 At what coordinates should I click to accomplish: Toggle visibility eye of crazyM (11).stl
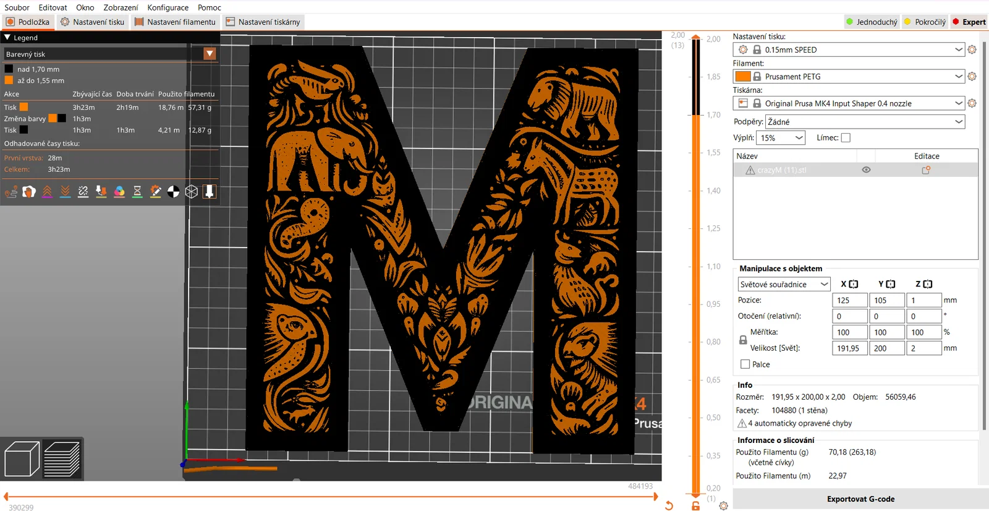tap(866, 170)
